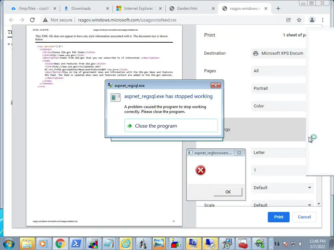This screenshot has width=334, height=250.
Task: Open Windows Explorer from the taskbar
Action: click(x=27, y=243)
